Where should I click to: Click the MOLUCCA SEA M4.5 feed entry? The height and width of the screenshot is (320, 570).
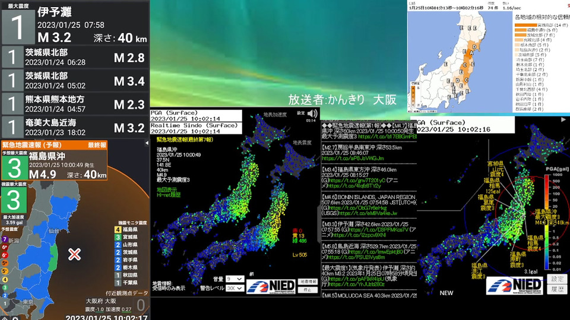(369, 296)
